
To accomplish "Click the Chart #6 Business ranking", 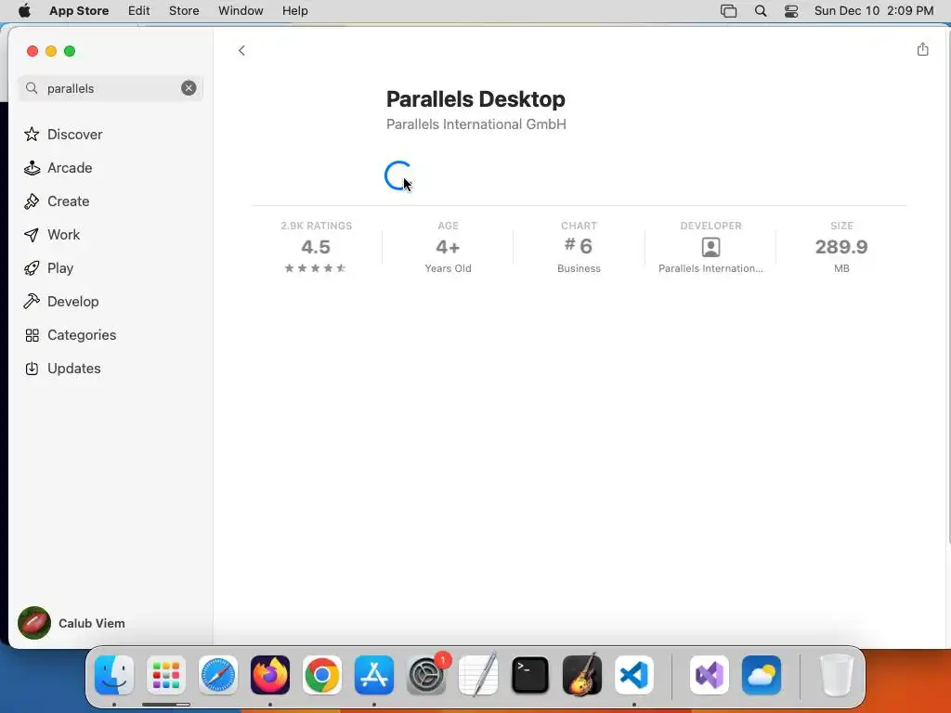I will click(x=579, y=247).
